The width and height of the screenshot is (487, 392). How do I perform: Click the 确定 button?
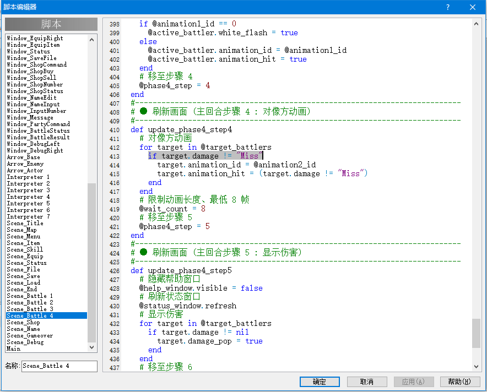click(x=320, y=382)
